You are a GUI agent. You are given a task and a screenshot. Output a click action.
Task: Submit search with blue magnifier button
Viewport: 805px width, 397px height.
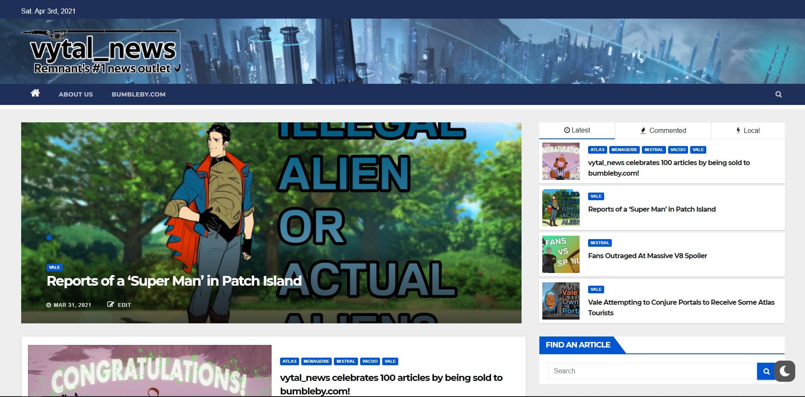click(766, 371)
